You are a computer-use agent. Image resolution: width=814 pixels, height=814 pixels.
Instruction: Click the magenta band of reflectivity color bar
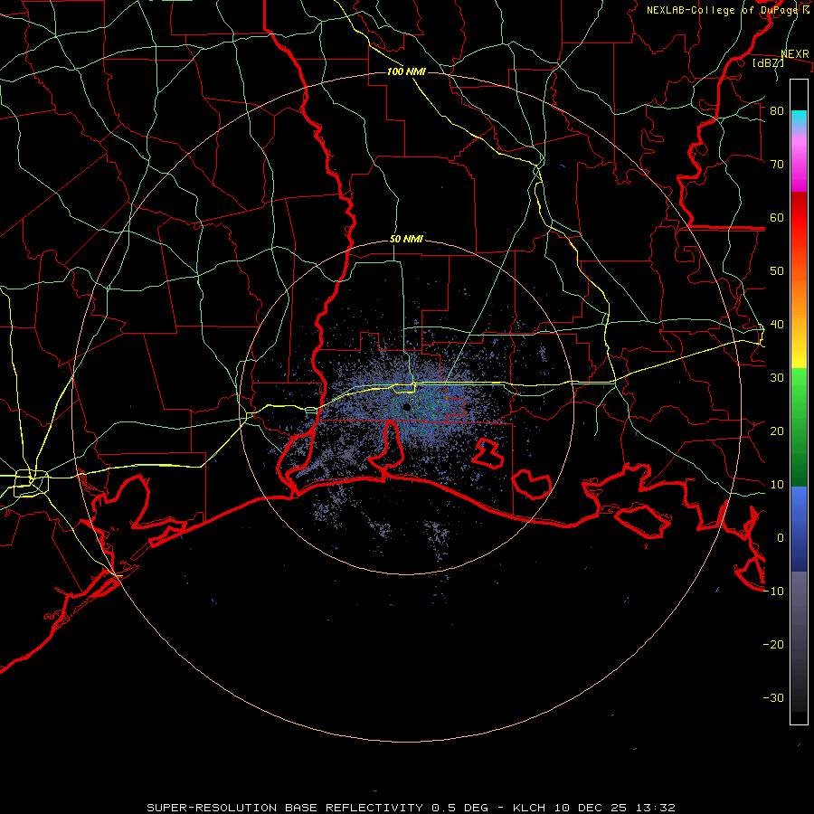[799, 166]
